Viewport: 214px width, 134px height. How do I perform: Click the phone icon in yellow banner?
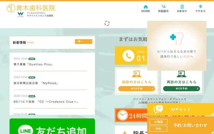coord(128,56)
